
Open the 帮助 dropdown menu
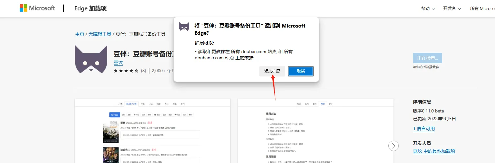[428, 9]
